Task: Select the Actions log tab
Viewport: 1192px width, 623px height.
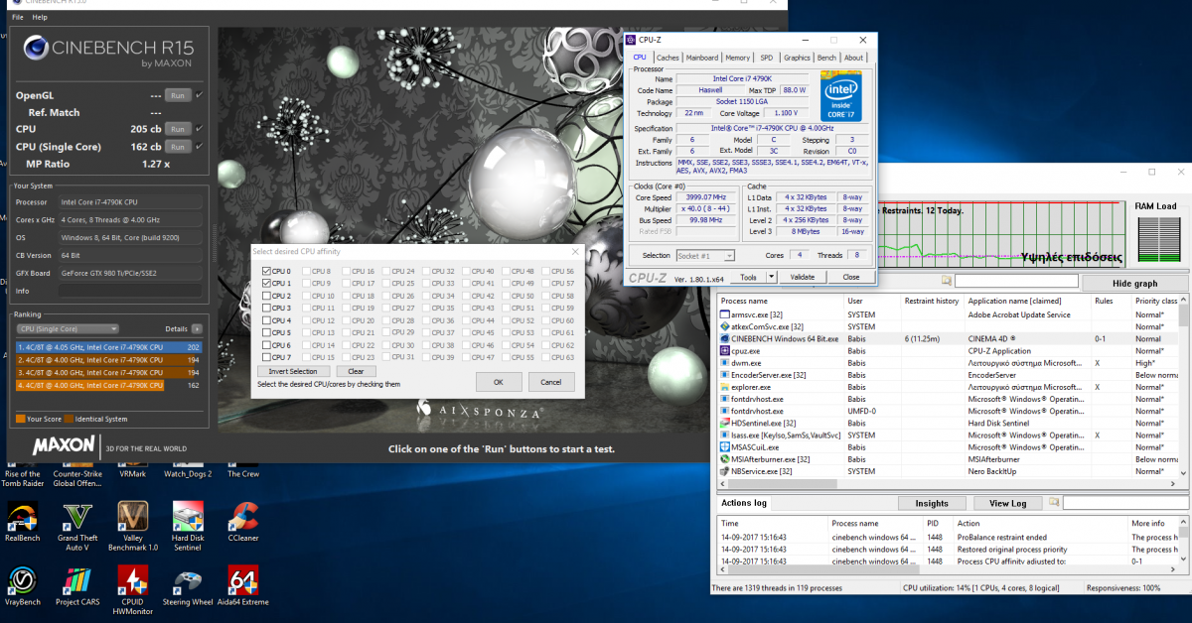Action: point(744,503)
